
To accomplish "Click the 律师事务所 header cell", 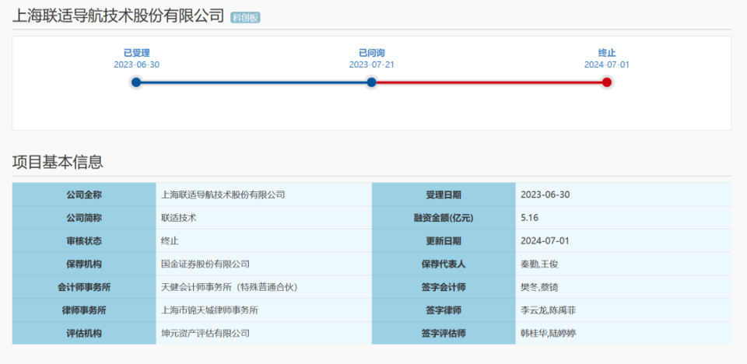I will pyautogui.click(x=84, y=310).
